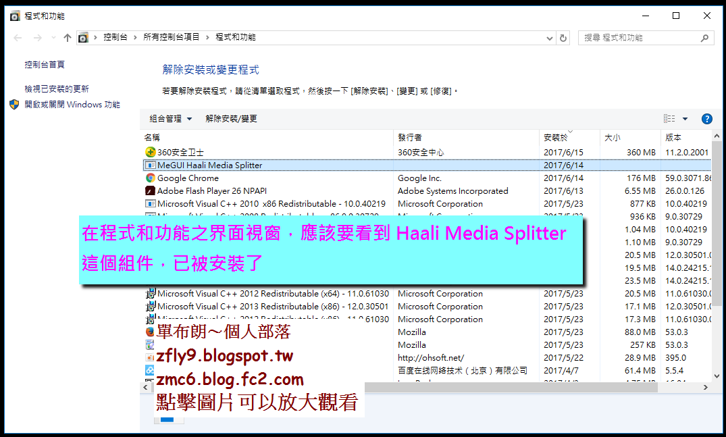
Task: Open 控制台首頁 link
Action: (x=45, y=65)
